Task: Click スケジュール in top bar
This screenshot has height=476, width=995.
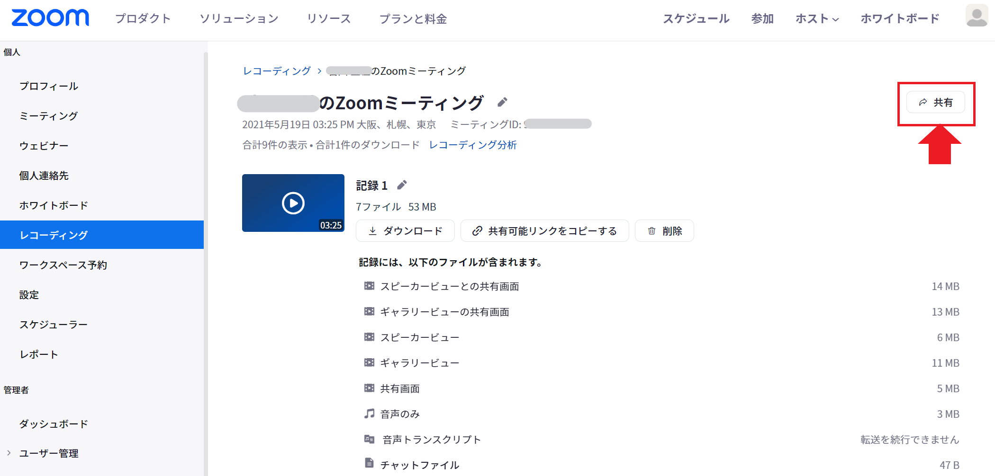Action: (x=696, y=18)
